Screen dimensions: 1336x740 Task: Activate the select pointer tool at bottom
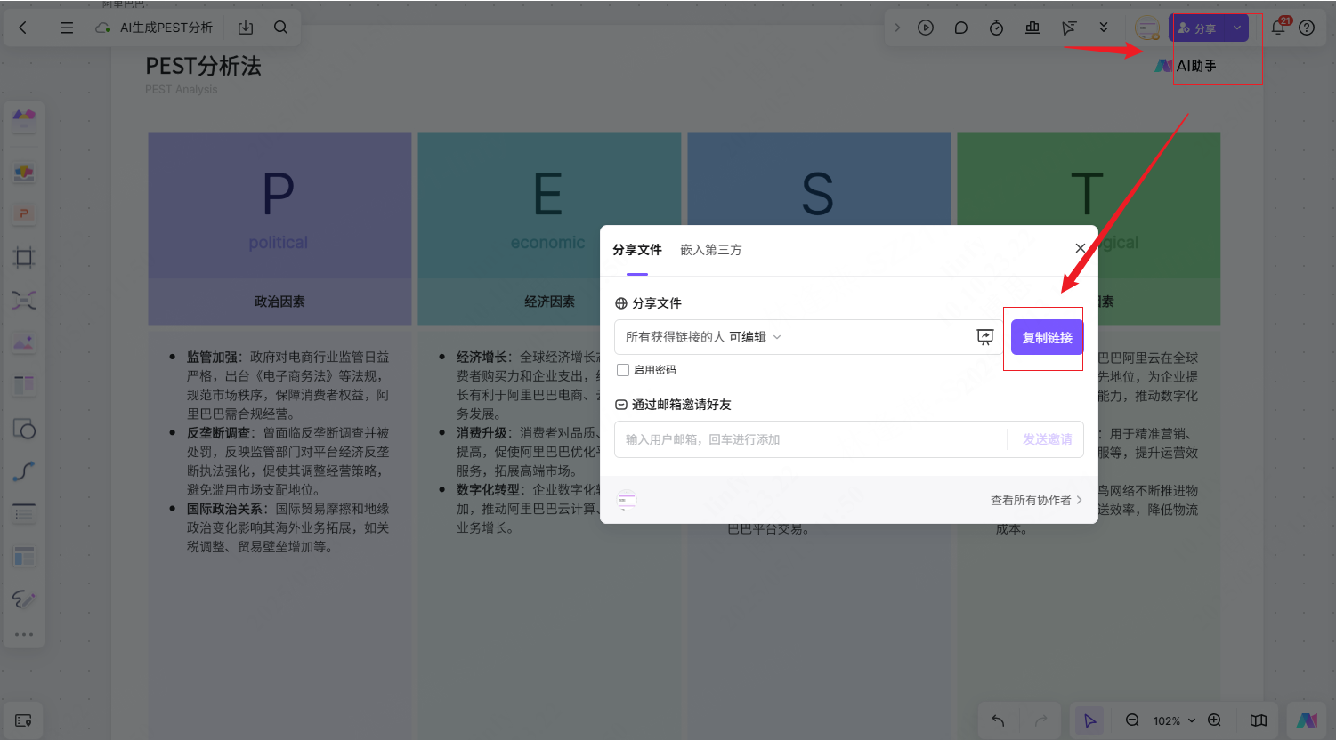click(1089, 720)
